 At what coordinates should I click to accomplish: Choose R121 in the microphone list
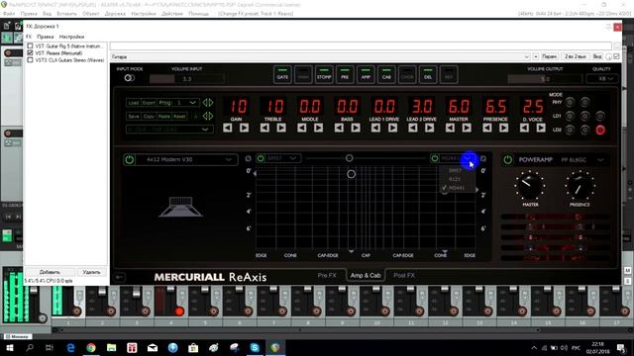pos(455,179)
